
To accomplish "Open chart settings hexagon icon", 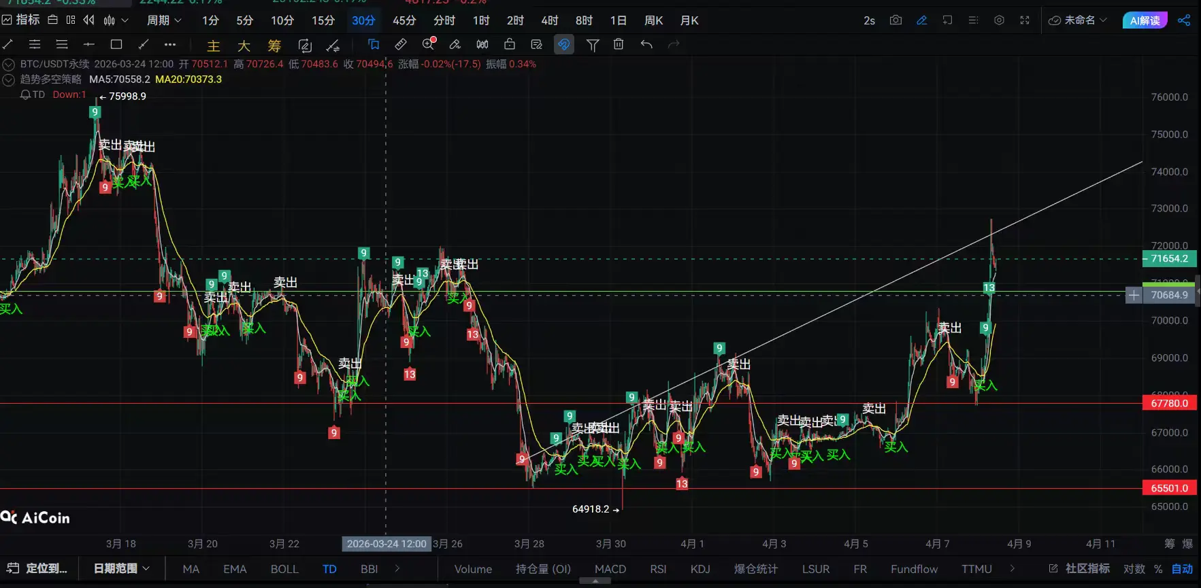I will click(x=999, y=20).
